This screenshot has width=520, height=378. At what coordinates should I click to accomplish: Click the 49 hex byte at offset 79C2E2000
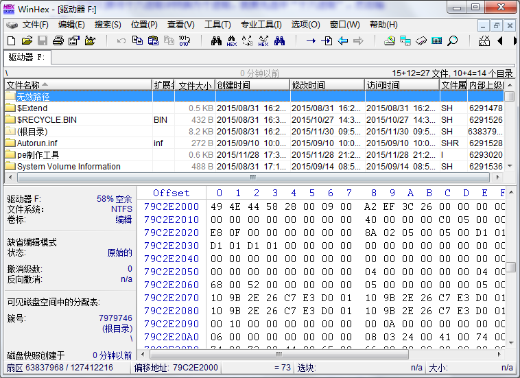pos(217,206)
